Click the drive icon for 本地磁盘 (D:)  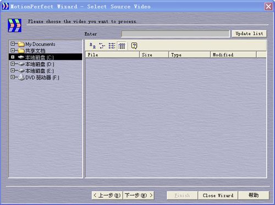[21, 64]
